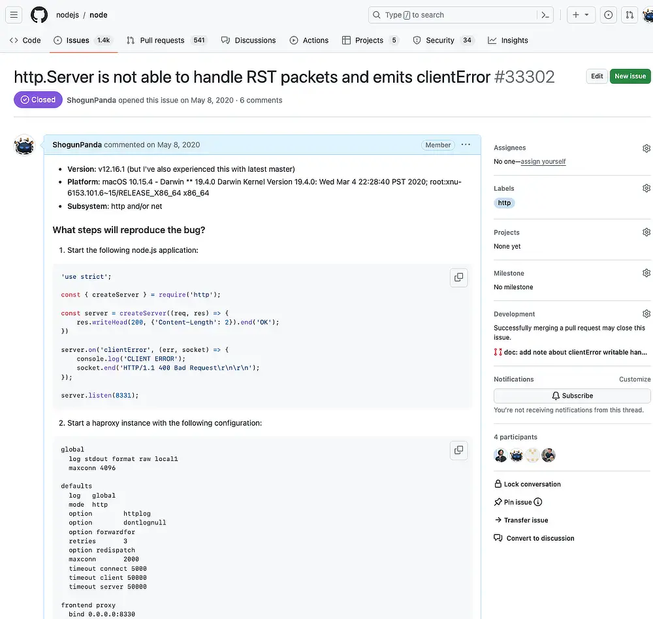Copy the haproxy configuration code
This screenshot has height=619, width=653.
point(458,450)
